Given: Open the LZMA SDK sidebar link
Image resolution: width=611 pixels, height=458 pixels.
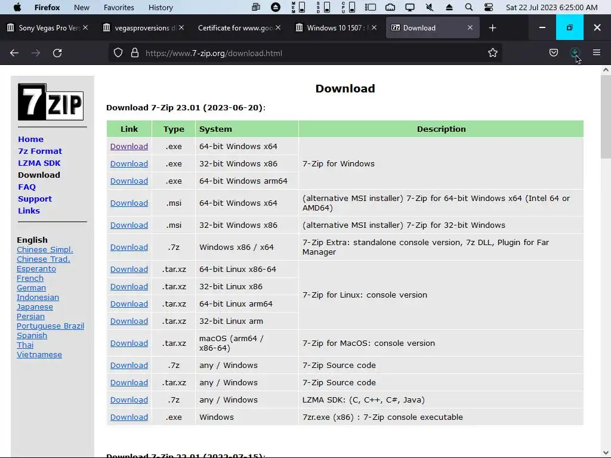Looking at the screenshot, I should pyautogui.click(x=39, y=163).
